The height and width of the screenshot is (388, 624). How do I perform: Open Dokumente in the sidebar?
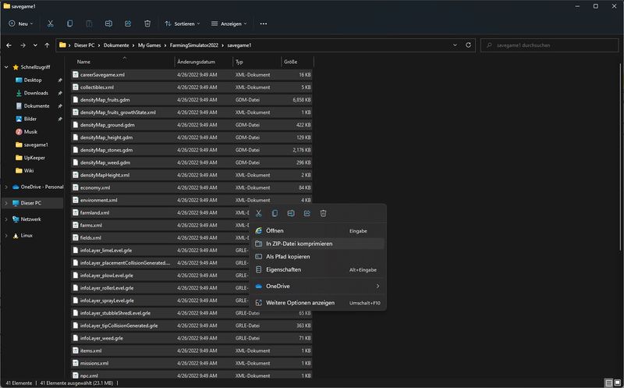tap(37, 106)
